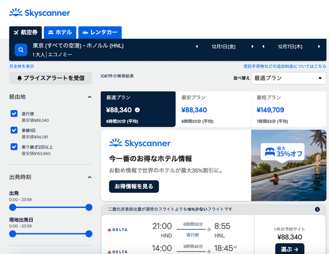
Task: Go to previous day for December 1 departure
Action: [197, 47]
